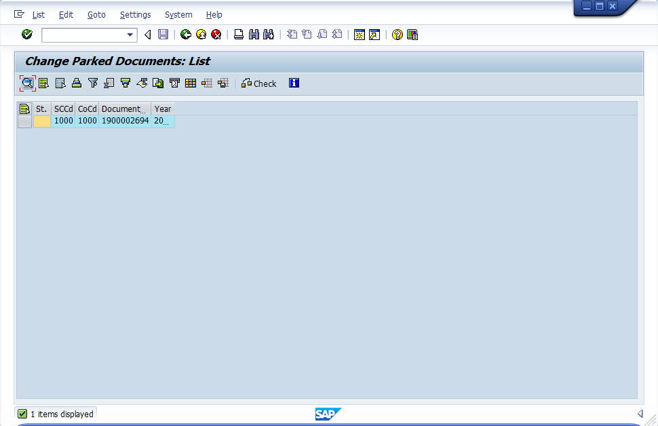Maximize the SAP window
658x426 pixels.
pos(600,6)
